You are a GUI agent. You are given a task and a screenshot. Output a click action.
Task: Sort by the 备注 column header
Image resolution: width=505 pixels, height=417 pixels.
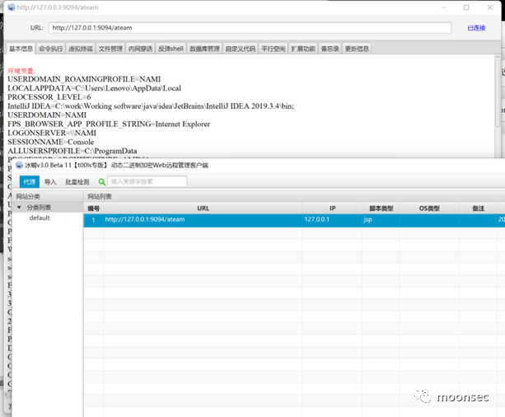pos(479,208)
